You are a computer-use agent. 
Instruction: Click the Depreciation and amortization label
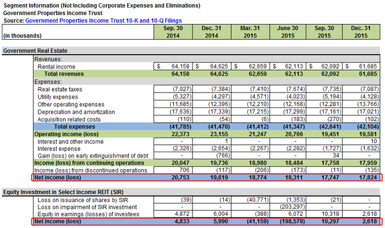tap(76, 112)
